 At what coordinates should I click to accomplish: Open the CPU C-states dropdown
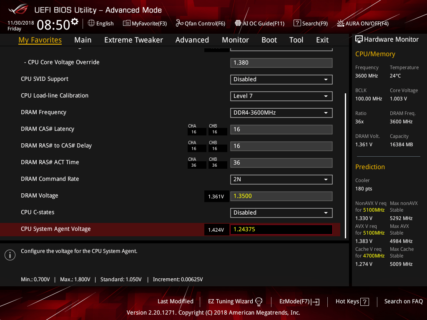coord(281,213)
